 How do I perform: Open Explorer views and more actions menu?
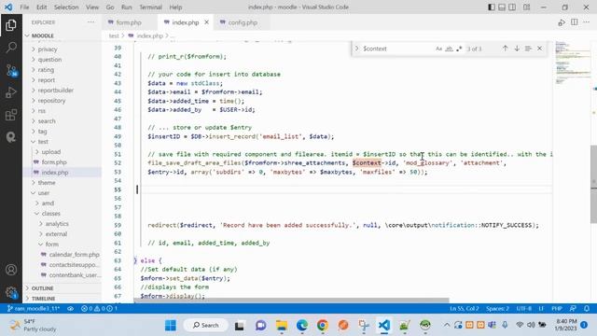(90, 22)
